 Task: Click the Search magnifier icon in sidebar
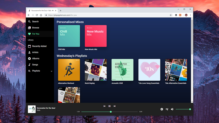(29, 22)
